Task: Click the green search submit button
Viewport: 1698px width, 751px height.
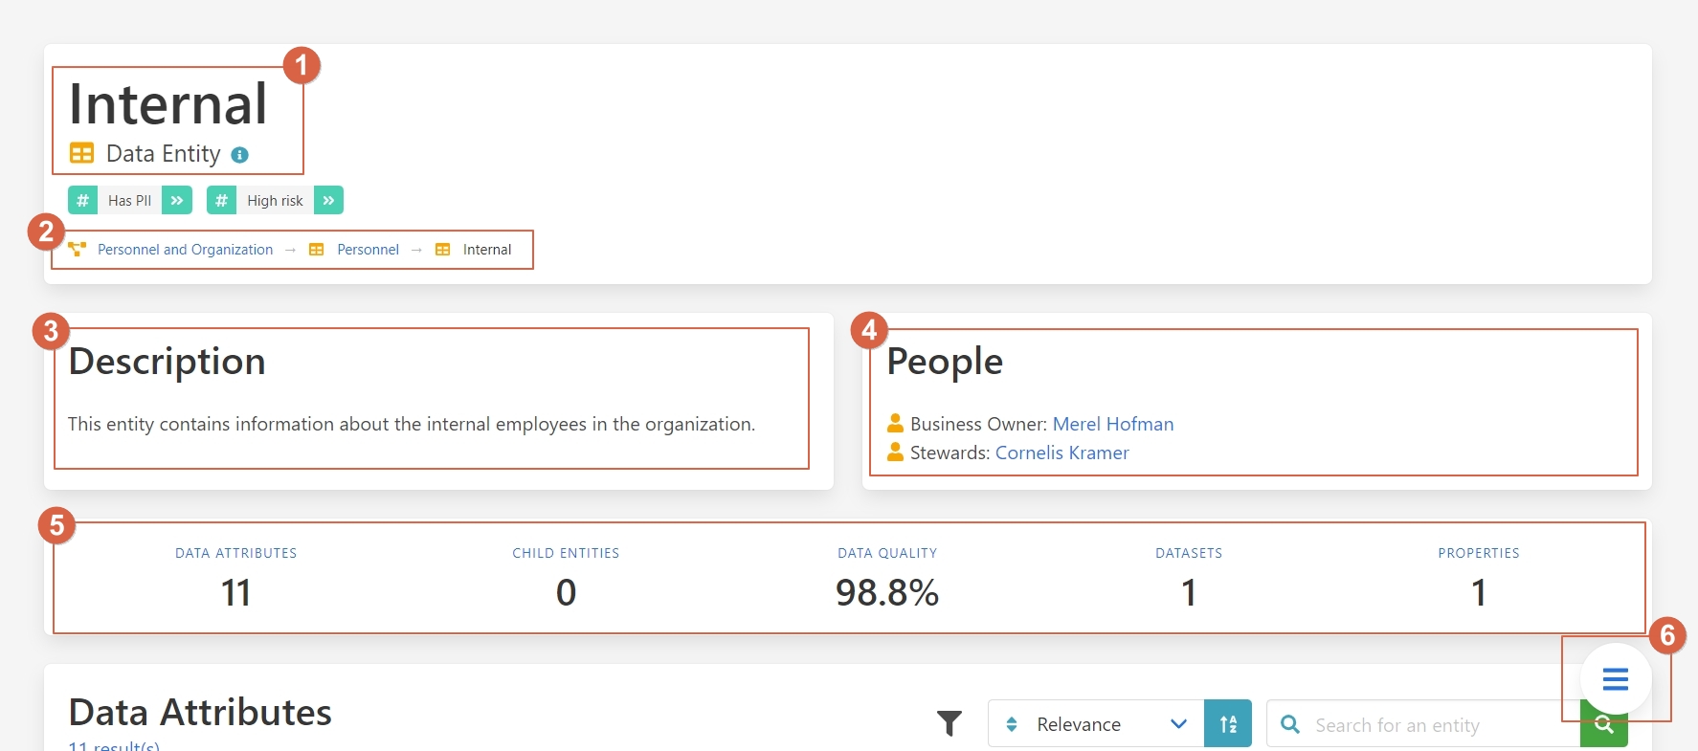Action: point(1604,724)
